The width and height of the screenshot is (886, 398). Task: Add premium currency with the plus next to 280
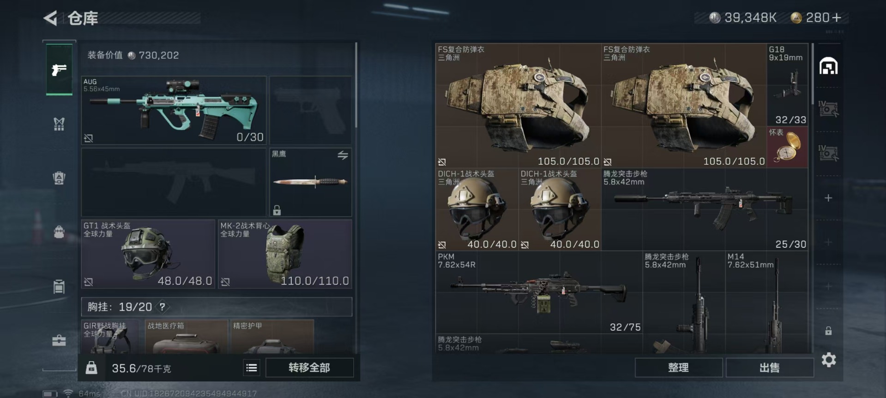click(x=837, y=18)
